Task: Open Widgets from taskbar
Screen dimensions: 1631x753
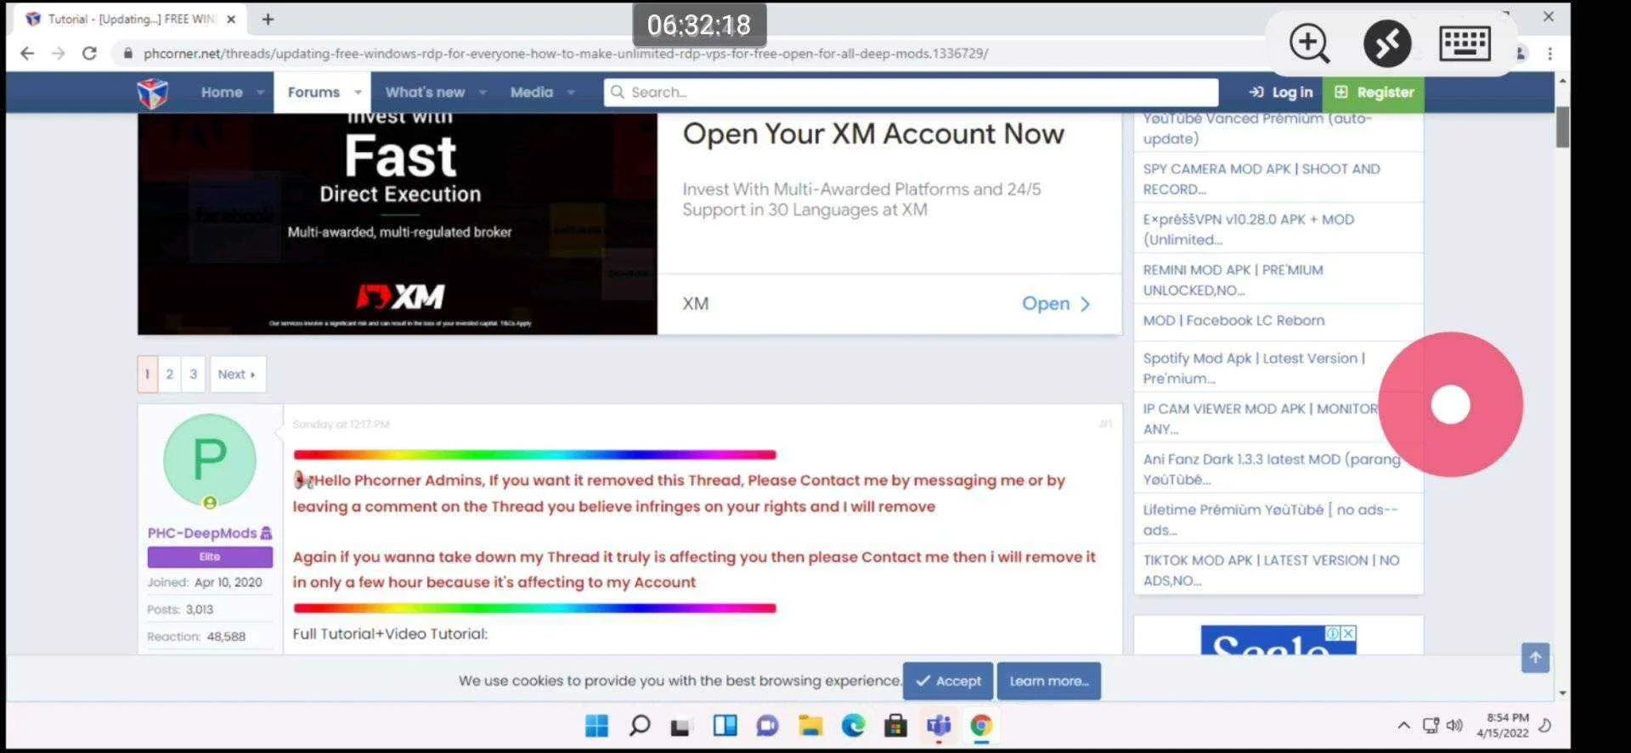Action: [x=725, y=726]
